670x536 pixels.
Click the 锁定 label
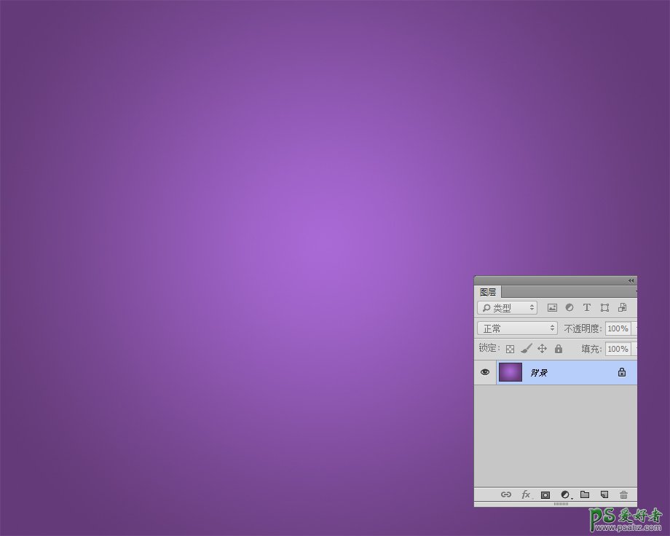[489, 348]
